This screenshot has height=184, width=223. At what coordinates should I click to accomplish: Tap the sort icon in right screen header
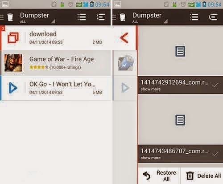[x=213, y=17]
